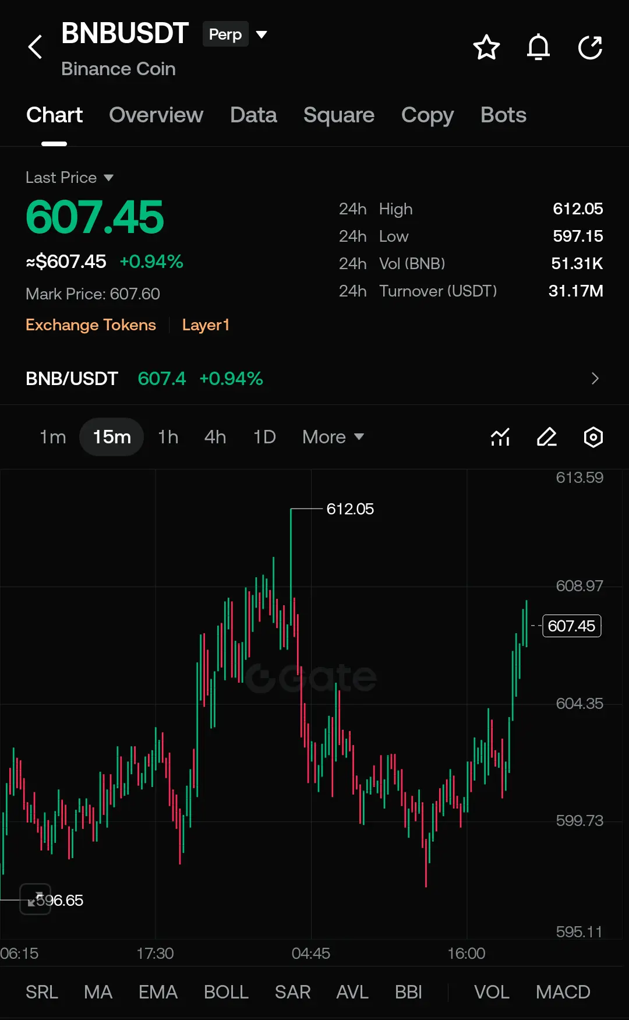Switch to Chart tab

[x=54, y=115]
